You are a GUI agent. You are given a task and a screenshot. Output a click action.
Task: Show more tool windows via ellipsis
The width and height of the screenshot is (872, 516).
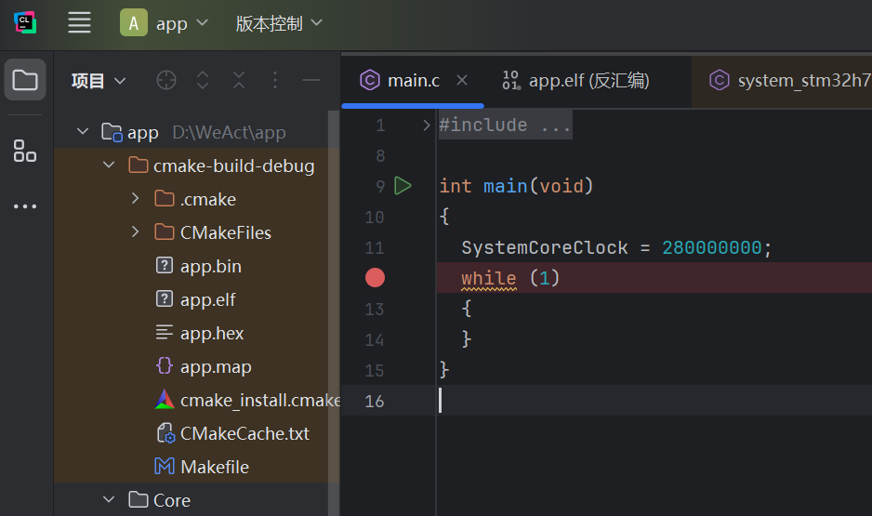point(25,206)
